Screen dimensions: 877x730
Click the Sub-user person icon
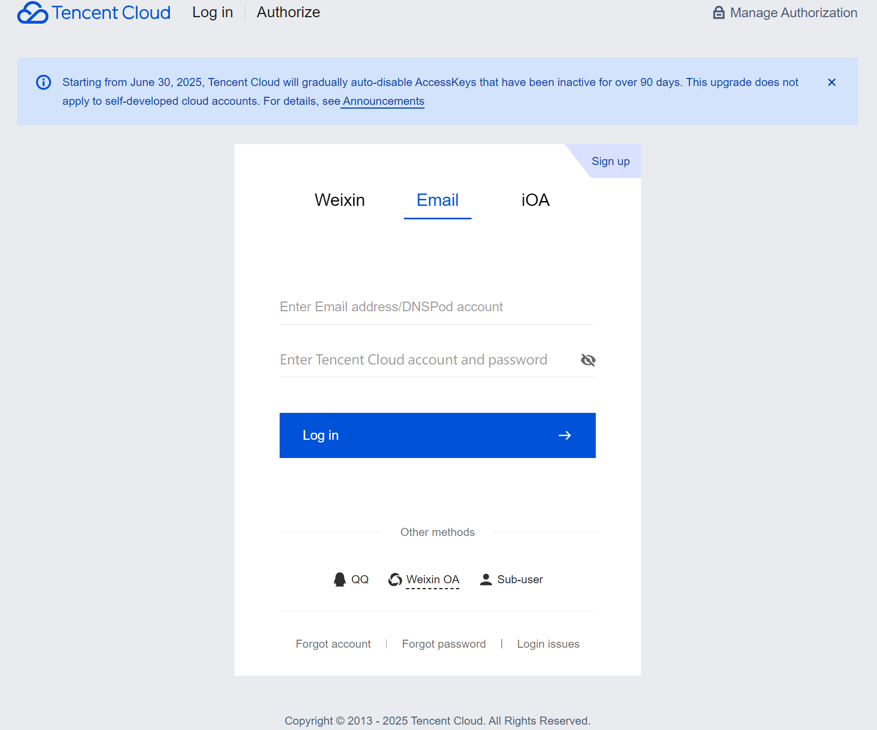pos(486,579)
